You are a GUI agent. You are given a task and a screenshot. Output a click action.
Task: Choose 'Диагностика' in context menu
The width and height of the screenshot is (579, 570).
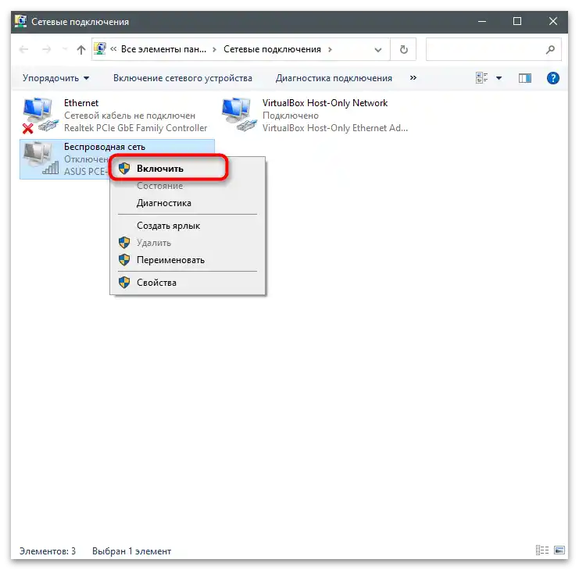click(x=188, y=203)
